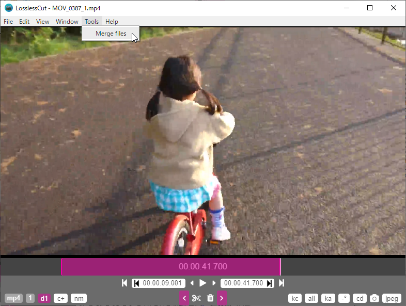This screenshot has height=306, width=406.
Task: Select the previous segment arrow
Action: [184, 298]
